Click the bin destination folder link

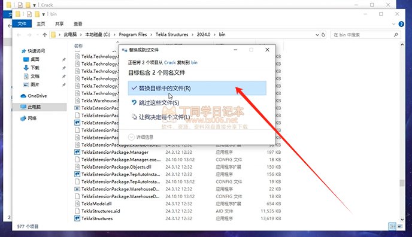tap(194, 62)
